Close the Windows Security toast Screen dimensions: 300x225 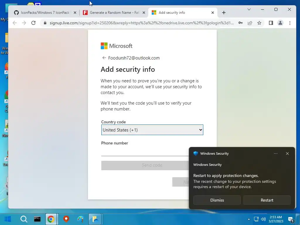pyautogui.click(x=287, y=154)
